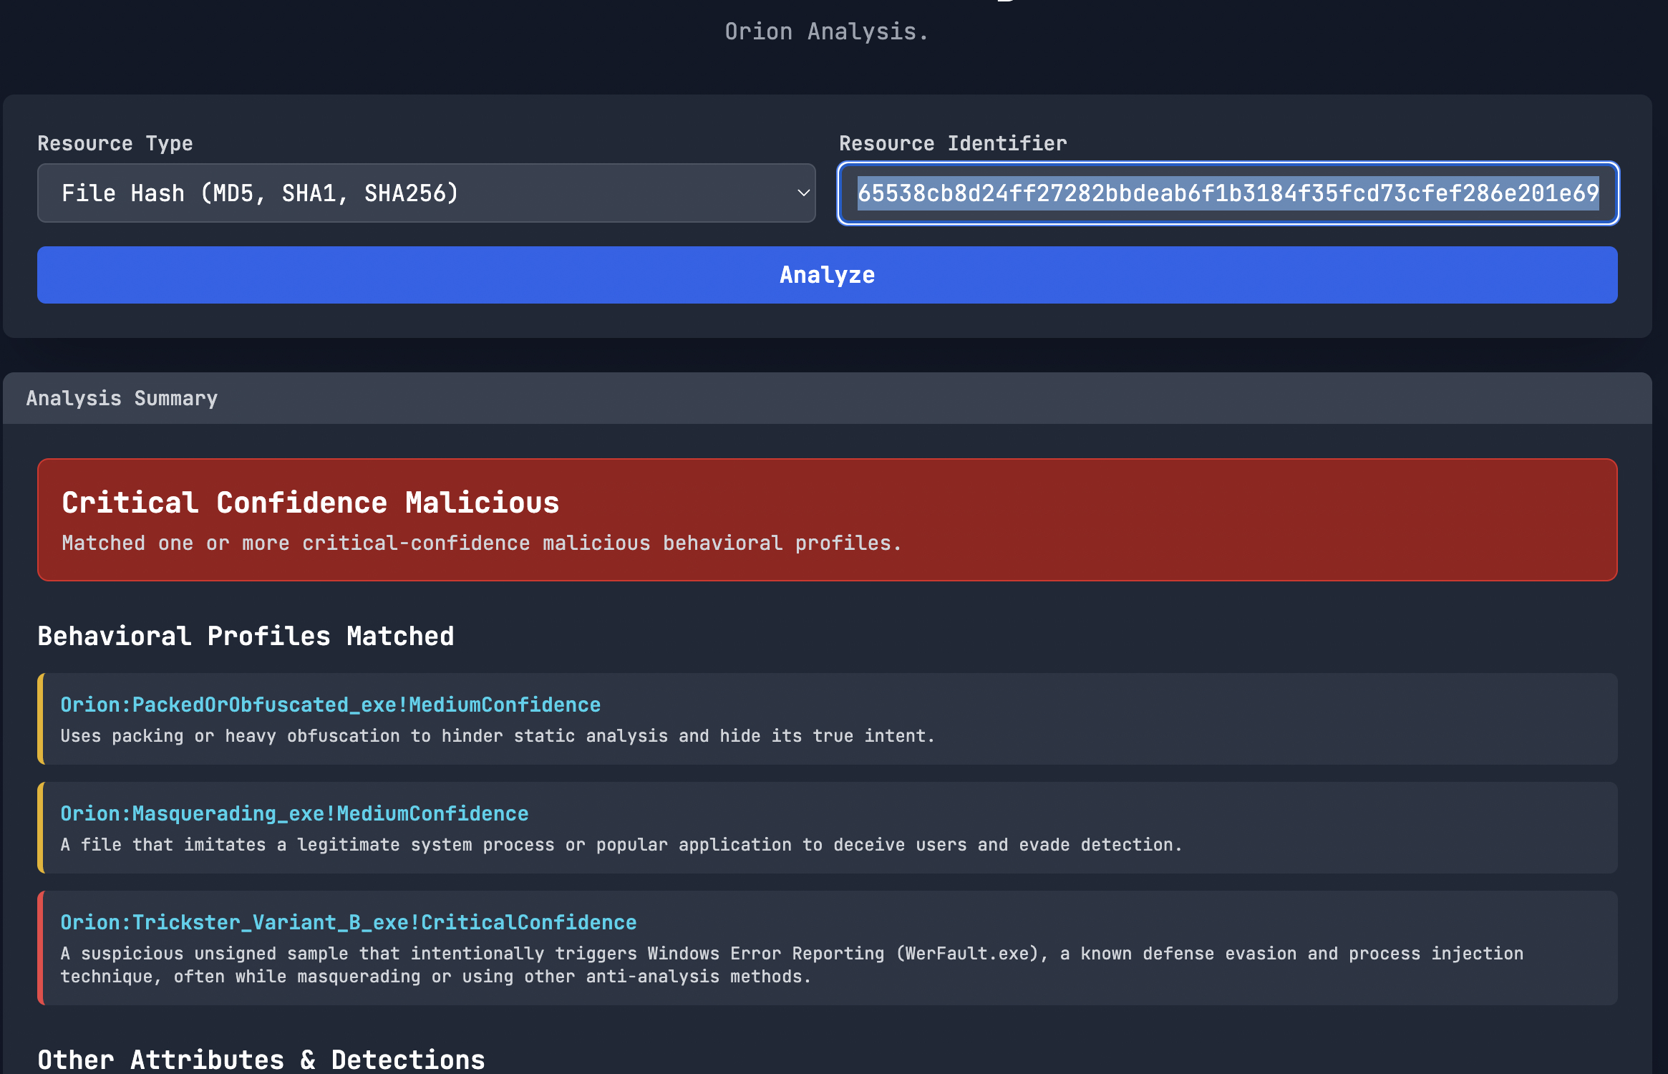The image size is (1668, 1074).
Task: Click the Resource Type label
Action: click(x=115, y=143)
